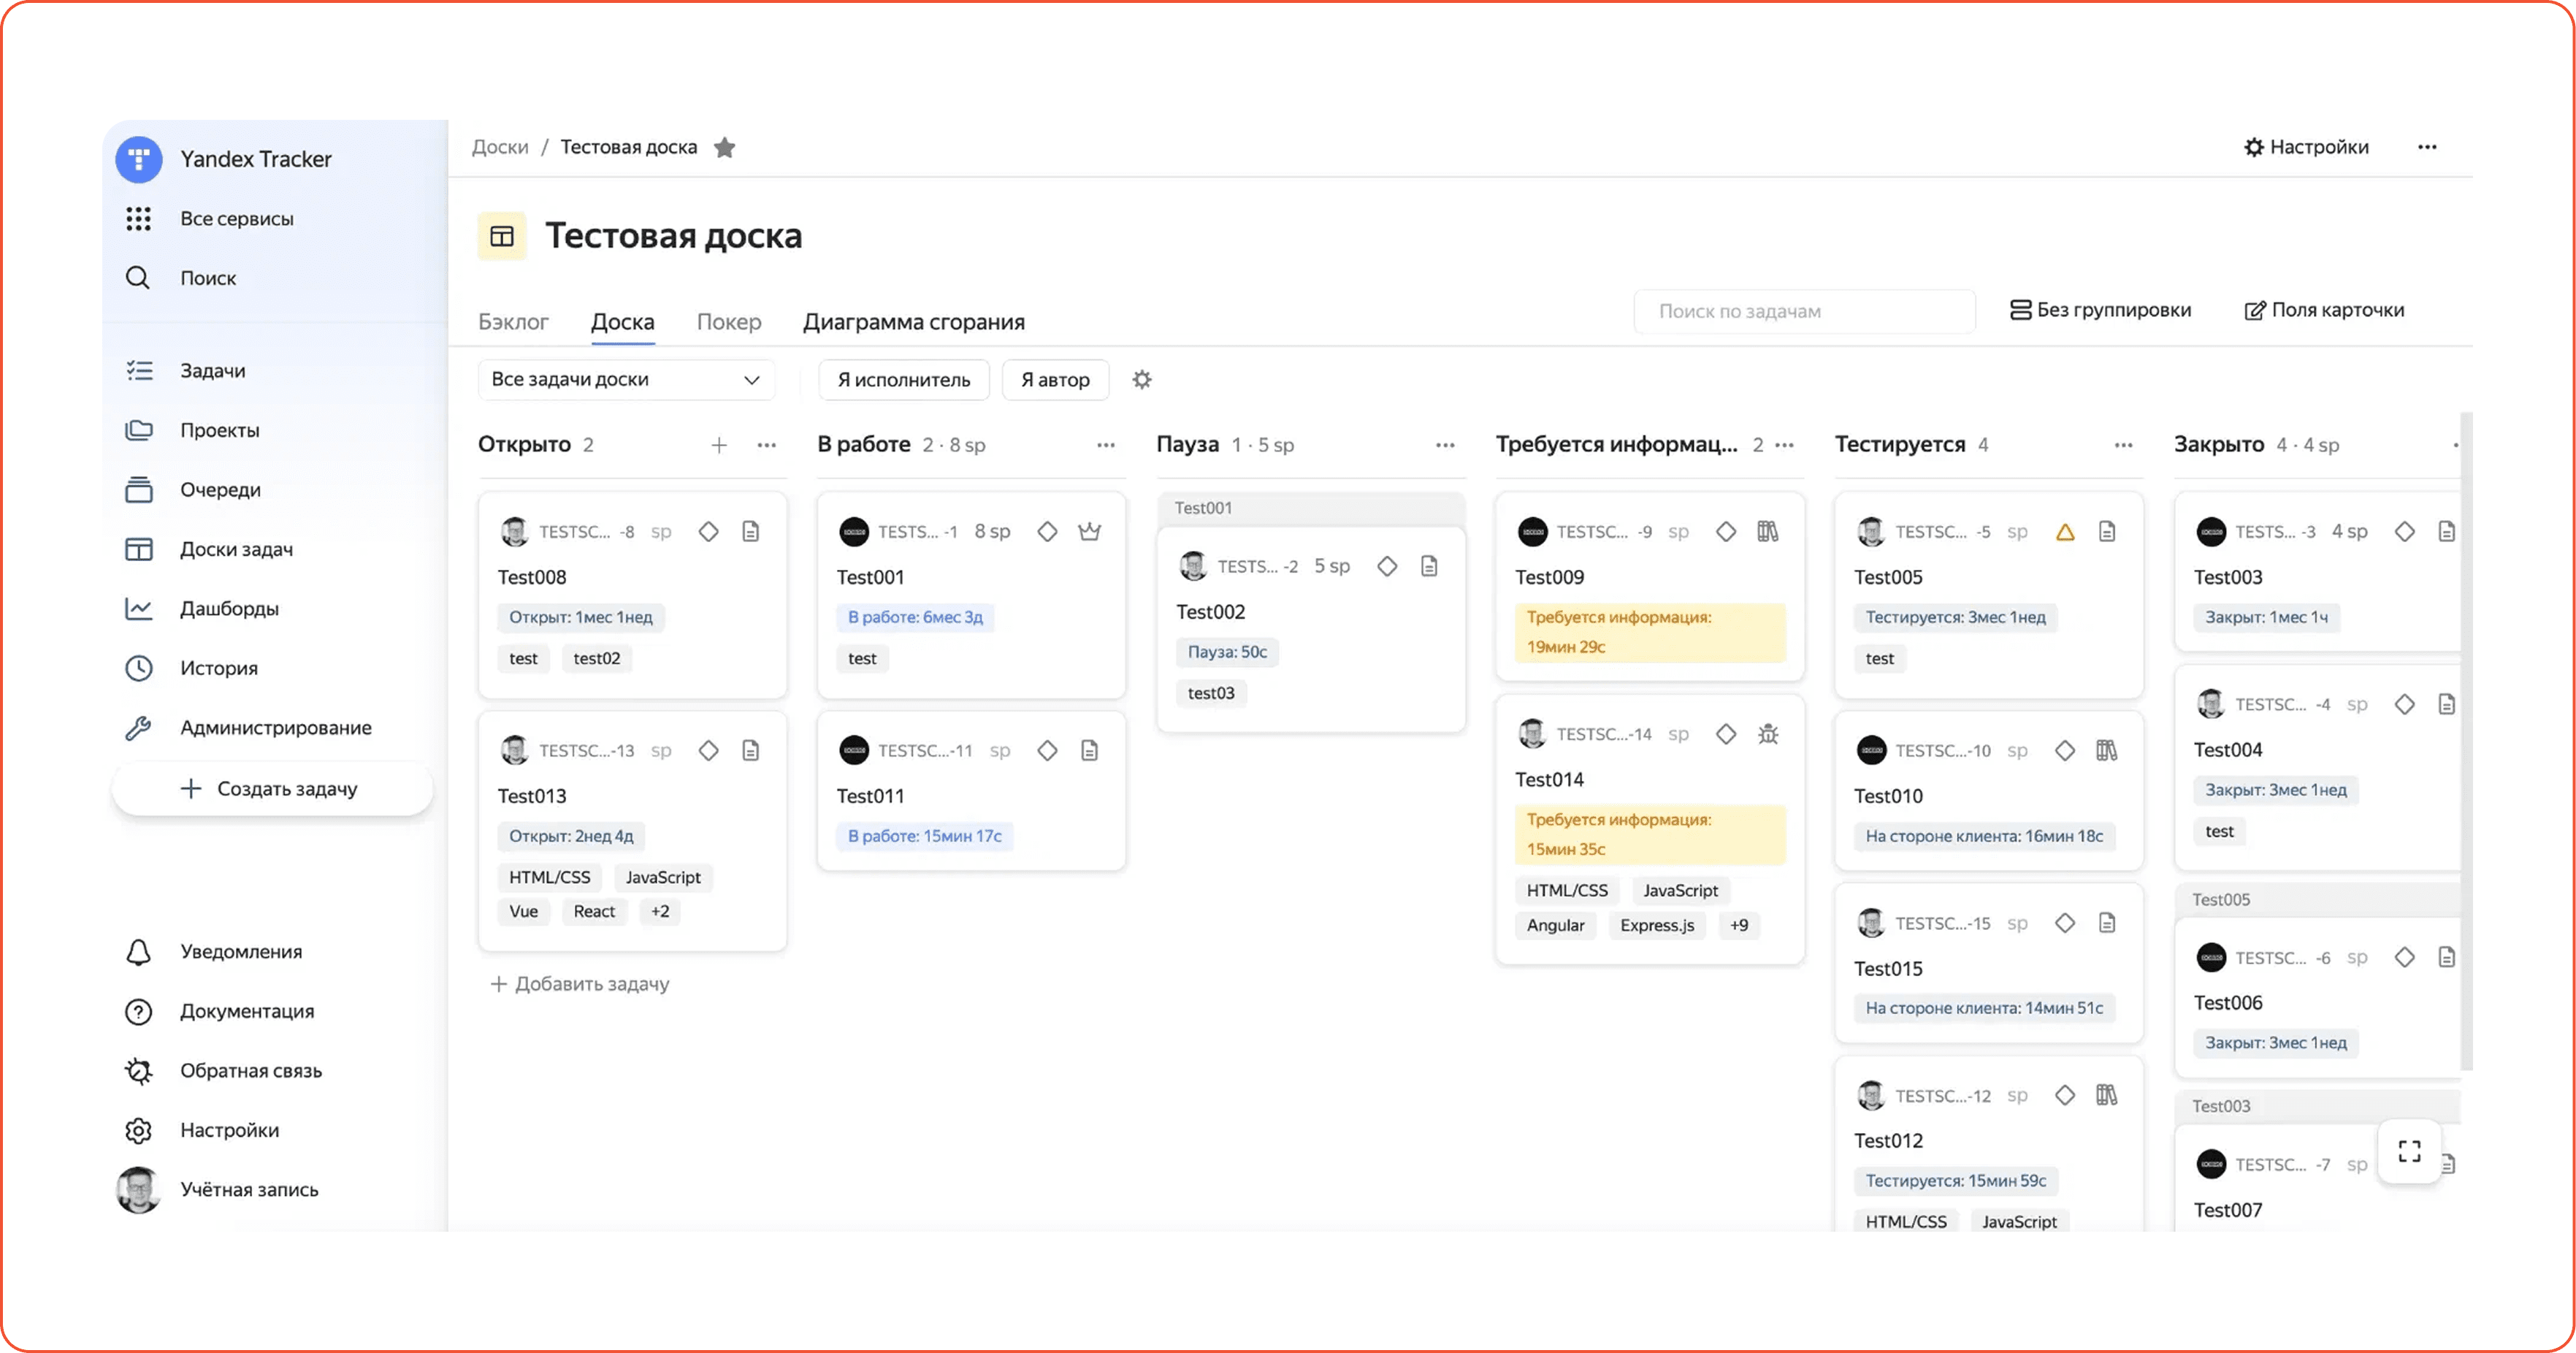Click the priority diamond on Test013 card
This screenshot has height=1353, width=2576.
tap(709, 751)
